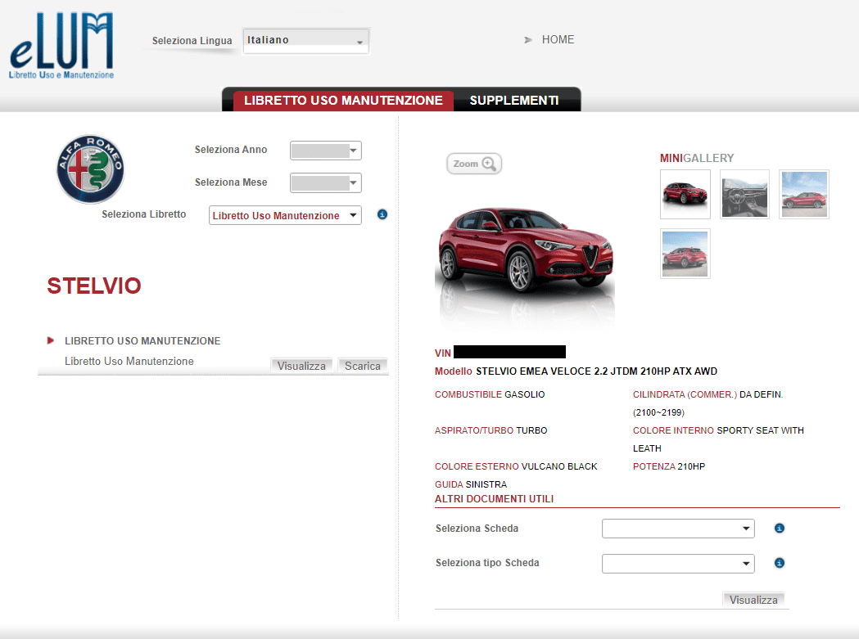Click Visualizza under Altri Documenti Utili
This screenshot has width=859, height=639.
pos(753,600)
